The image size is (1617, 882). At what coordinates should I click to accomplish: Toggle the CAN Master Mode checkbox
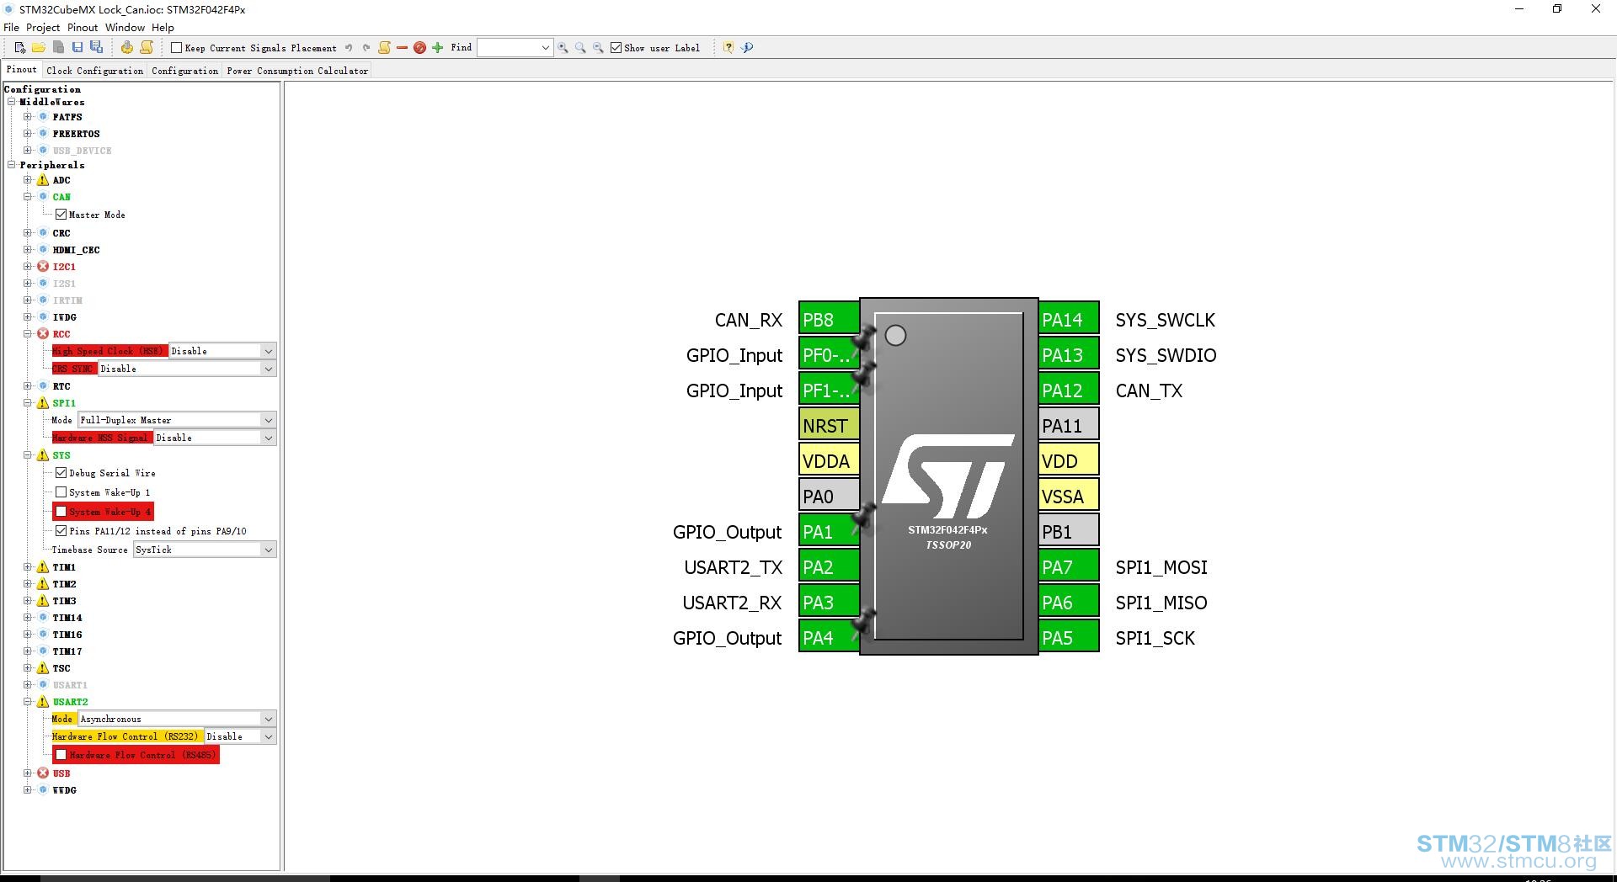coord(61,215)
